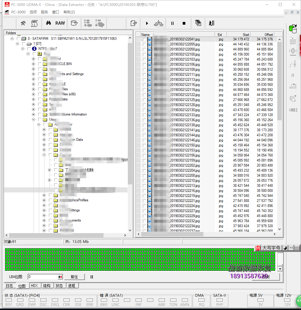Screen dimensions: 301x310
Task: Click the green database icon in right sidebar
Action: (x=293, y=29)
